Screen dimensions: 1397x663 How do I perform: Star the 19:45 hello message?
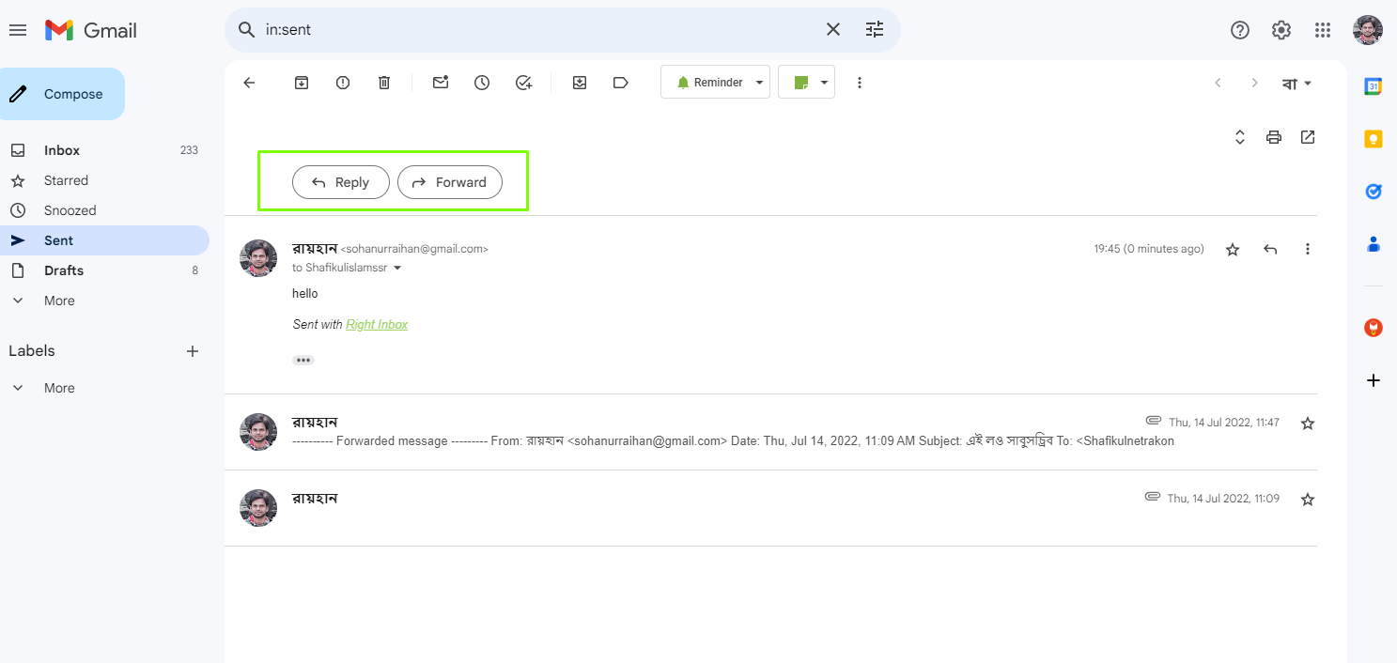pyautogui.click(x=1233, y=250)
